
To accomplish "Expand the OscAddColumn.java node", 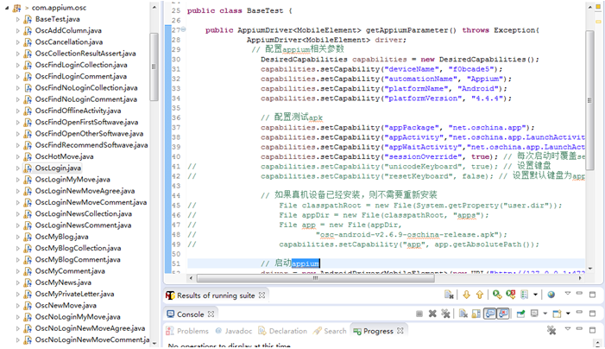I will [18, 31].
